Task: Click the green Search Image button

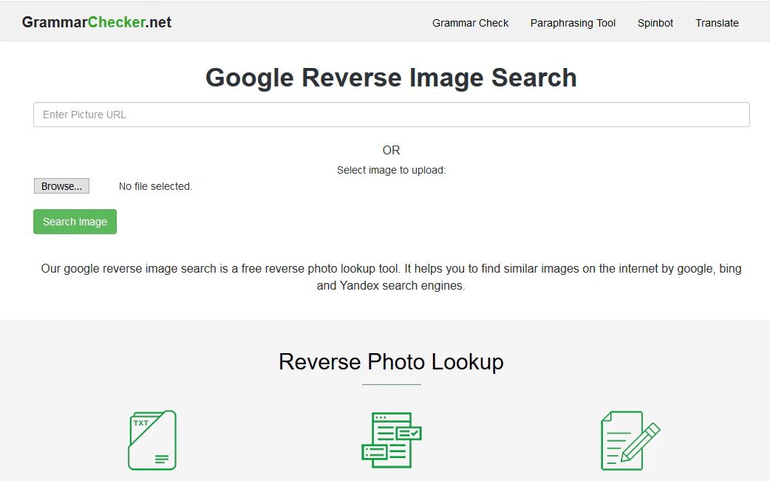Action: [75, 222]
